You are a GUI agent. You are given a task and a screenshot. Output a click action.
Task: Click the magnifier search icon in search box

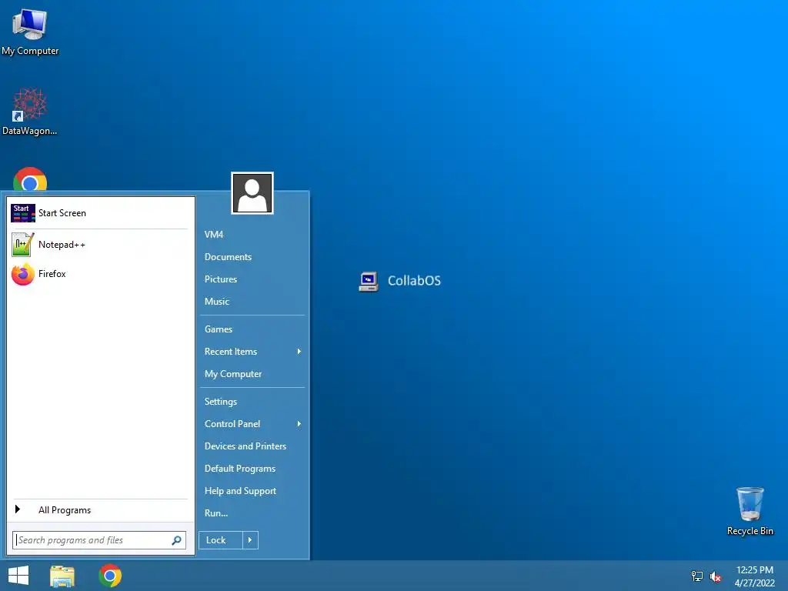point(176,540)
